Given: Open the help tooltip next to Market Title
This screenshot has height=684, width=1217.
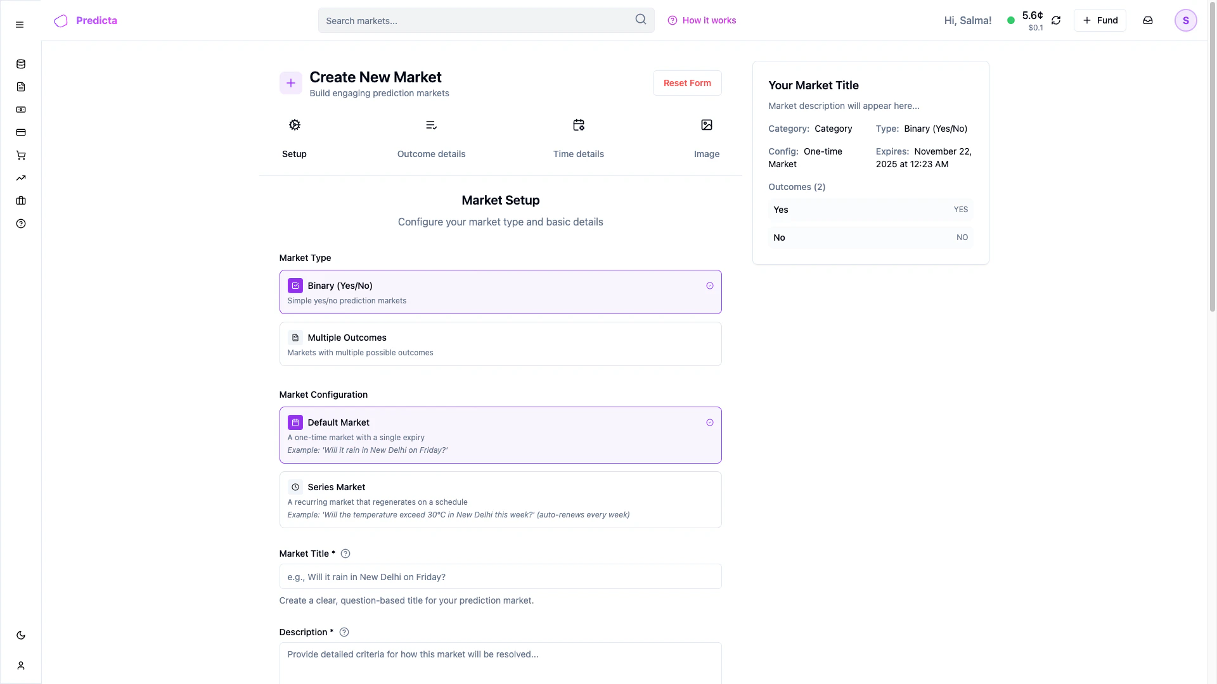Looking at the screenshot, I should (345, 554).
